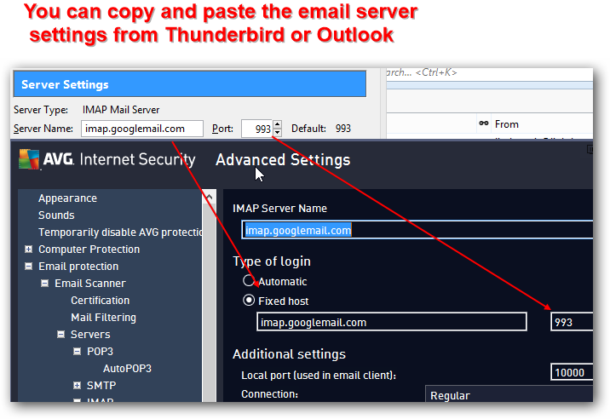Decrease the Thunderbird port with the down arrow

[277, 132]
